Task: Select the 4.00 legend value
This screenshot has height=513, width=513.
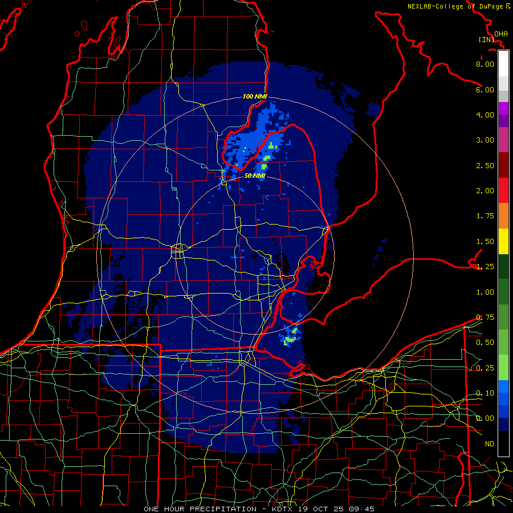Action: point(485,115)
